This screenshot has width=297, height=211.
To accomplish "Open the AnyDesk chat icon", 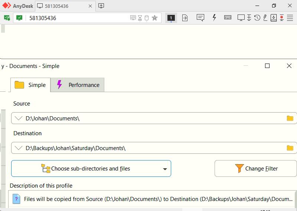I will (200, 18).
